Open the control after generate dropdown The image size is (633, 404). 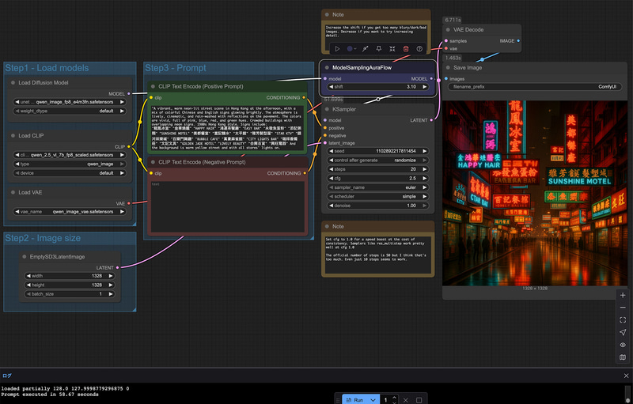click(378, 160)
